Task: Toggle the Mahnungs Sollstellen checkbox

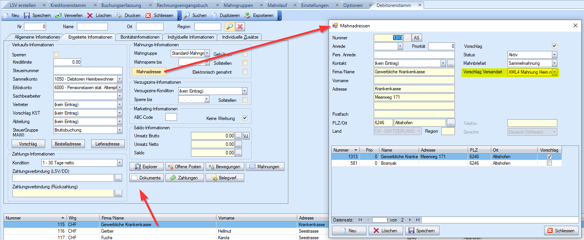Action: (245, 63)
